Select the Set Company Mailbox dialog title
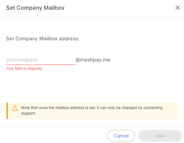The height and width of the screenshot is (143, 184). click(x=35, y=8)
